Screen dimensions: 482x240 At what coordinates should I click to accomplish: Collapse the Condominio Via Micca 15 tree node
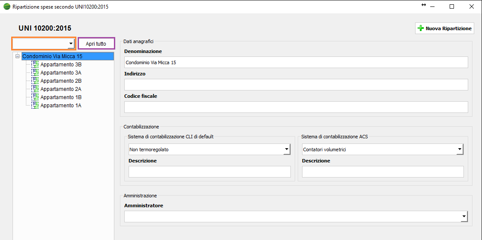[x=17, y=56]
